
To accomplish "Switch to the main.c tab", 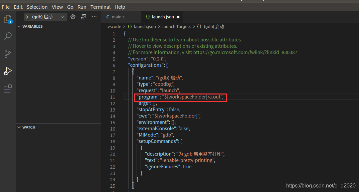I will point(121,17).
